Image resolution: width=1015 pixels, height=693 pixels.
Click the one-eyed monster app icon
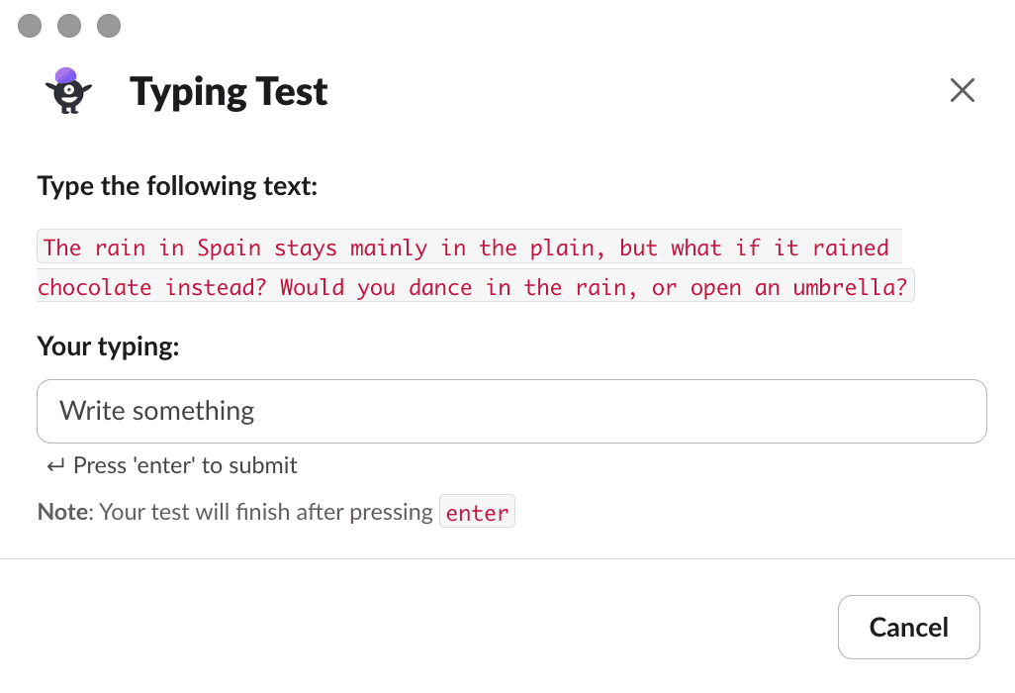68,91
